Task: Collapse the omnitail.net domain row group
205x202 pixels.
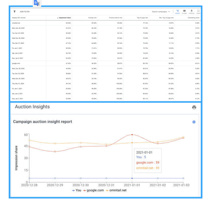Action: coord(16,23)
